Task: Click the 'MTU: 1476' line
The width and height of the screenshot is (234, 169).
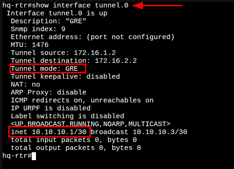Action: coord(29,45)
